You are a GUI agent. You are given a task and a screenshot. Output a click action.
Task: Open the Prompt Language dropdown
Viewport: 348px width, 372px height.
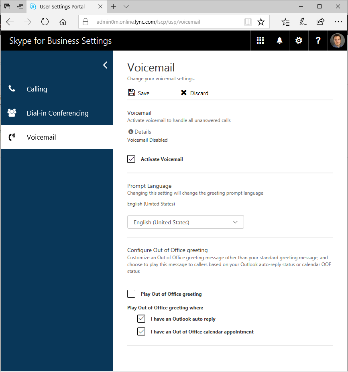185,222
